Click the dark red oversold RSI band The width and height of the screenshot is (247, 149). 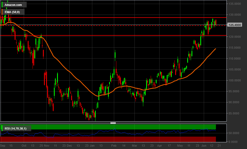coord(107,139)
